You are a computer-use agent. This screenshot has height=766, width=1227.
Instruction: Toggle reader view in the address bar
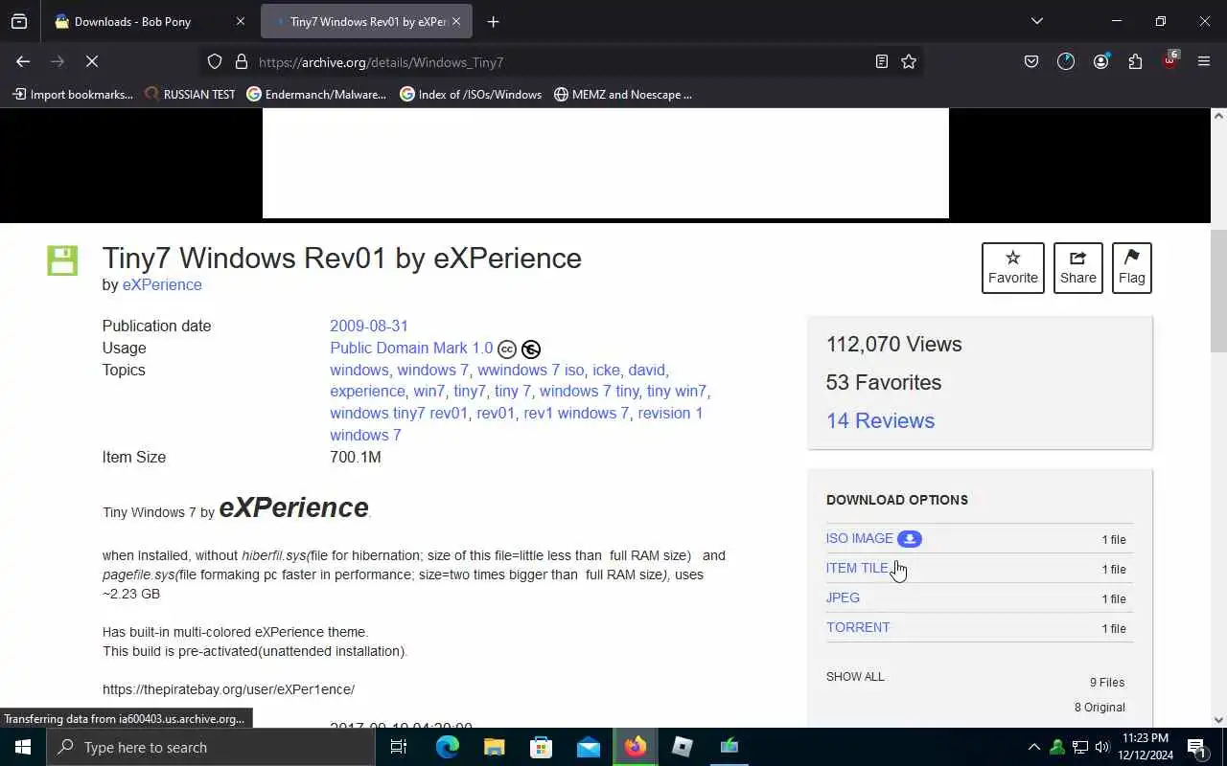[x=881, y=61]
